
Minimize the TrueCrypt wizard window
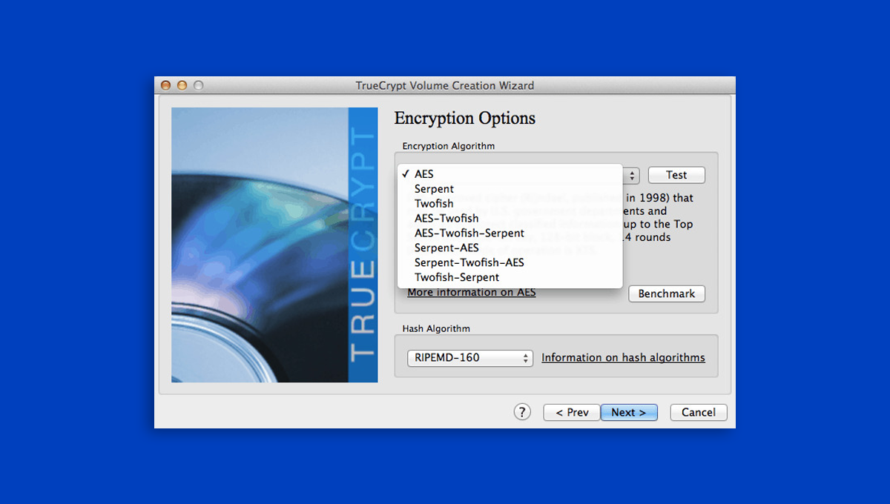click(182, 85)
